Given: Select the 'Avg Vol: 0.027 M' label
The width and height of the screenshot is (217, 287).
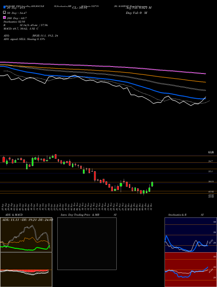Looking at the screenshot, I should [x=138, y=8].
